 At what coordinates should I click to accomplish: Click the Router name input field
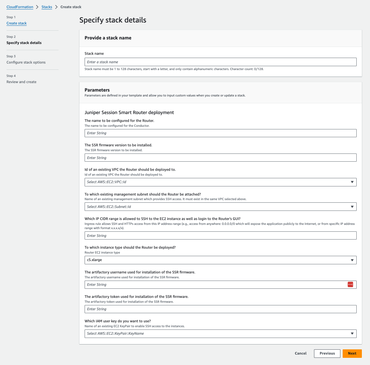(x=220, y=133)
